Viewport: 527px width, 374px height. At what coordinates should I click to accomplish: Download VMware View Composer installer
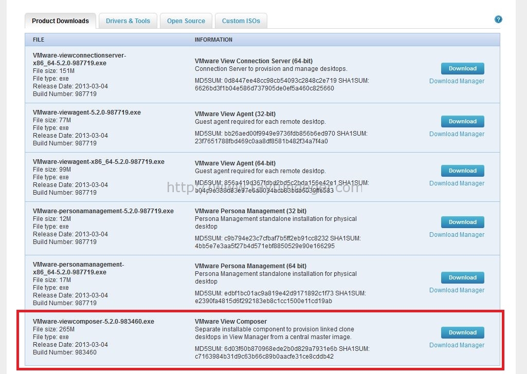click(462, 332)
